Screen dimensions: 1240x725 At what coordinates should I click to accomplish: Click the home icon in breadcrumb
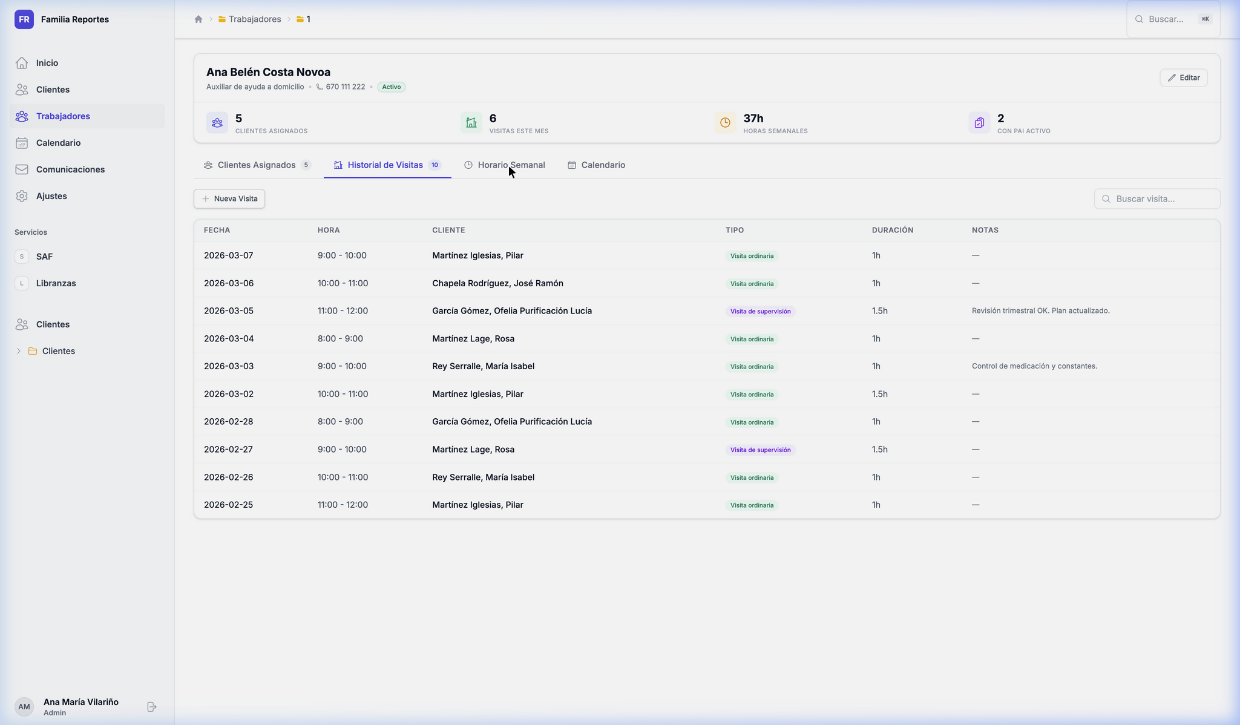198,19
